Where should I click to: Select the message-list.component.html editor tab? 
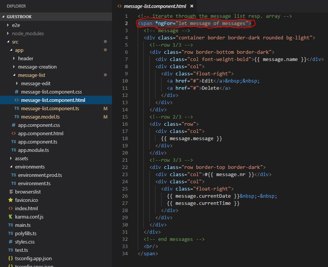click(x=155, y=6)
